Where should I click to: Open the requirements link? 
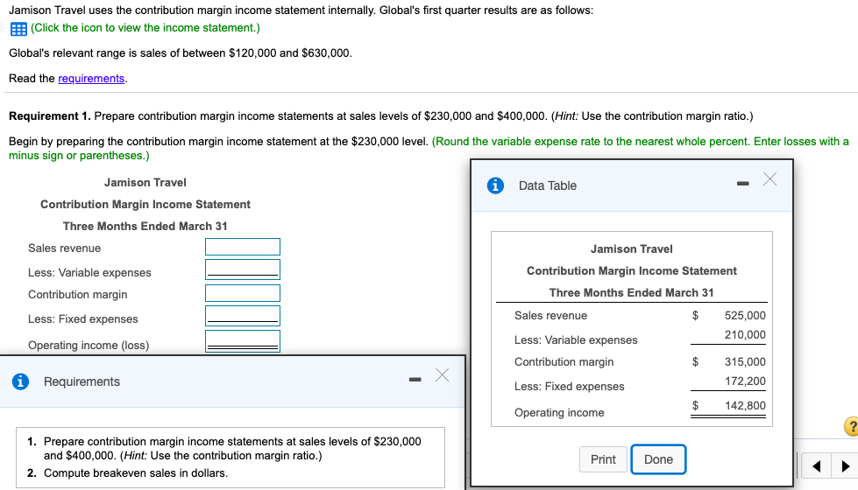pyautogui.click(x=91, y=78)
